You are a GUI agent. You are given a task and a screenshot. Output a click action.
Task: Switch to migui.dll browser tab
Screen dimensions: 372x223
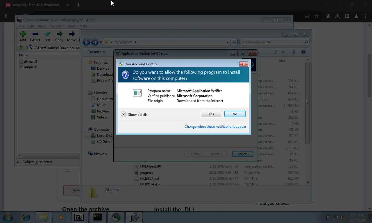[x=37, y=5]
